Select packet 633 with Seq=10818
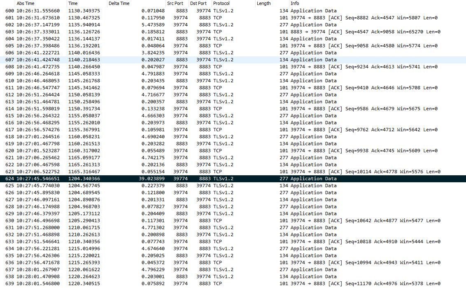The width and height of the screenshot is (466, 288). pyautogui.click(x=233, y=242)
